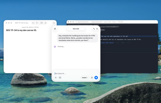Stop the response with blue stop button
The width and height of the screenshot is (161, 103).
pyautogui.click(x=96, y=78)
